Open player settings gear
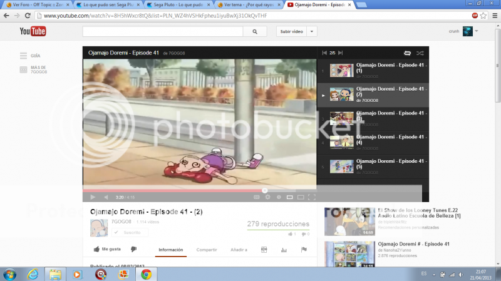The width and height of the screenshot is (501, 281). click(x=268, y=197)
